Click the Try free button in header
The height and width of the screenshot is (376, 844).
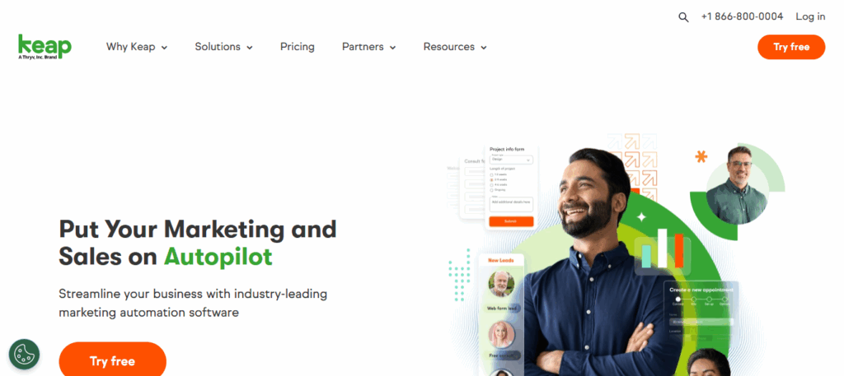[x=791, y=47]
